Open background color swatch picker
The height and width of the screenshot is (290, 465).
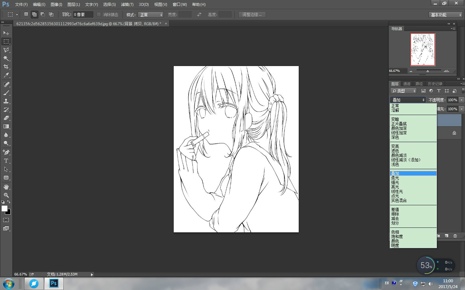click(x=9, y=213)
